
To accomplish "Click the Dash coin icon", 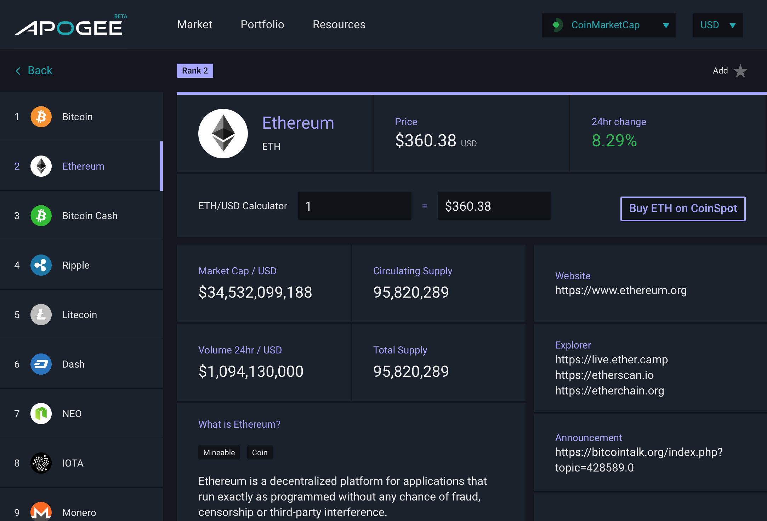I will 41,364.
